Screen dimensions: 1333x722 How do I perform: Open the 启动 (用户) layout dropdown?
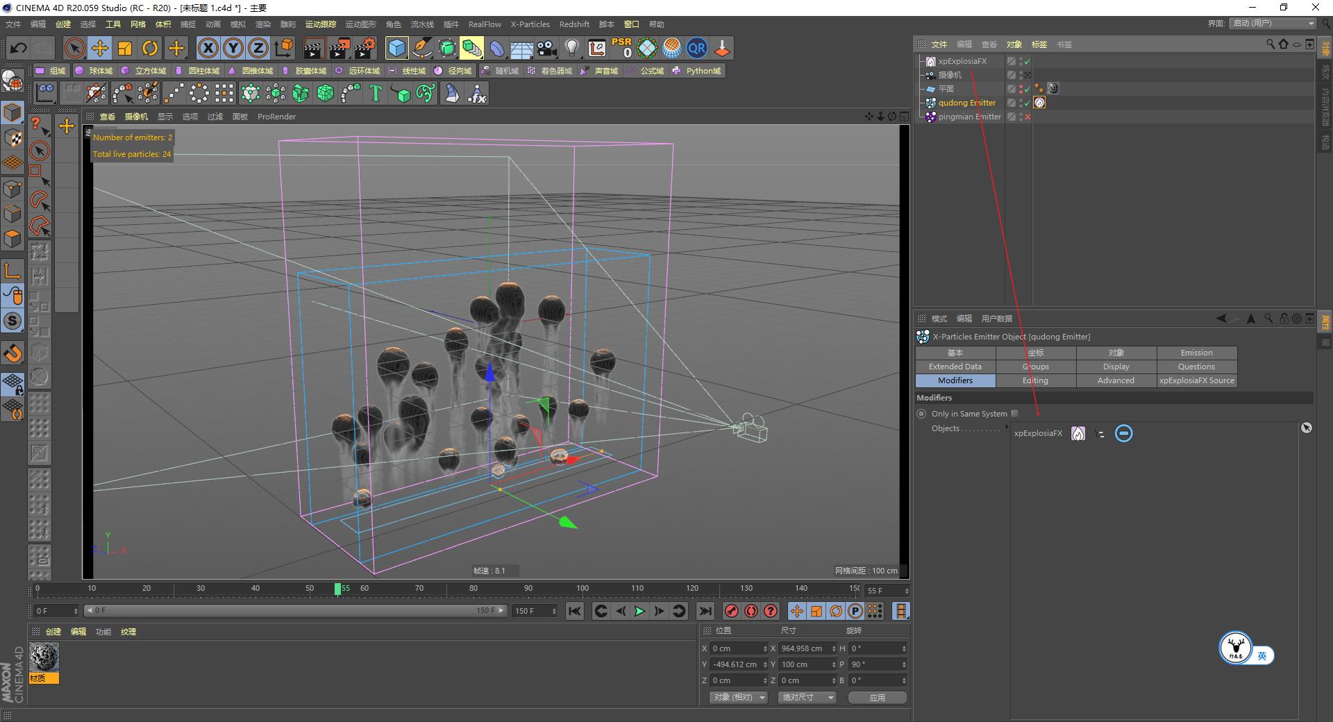[1272, 23]
